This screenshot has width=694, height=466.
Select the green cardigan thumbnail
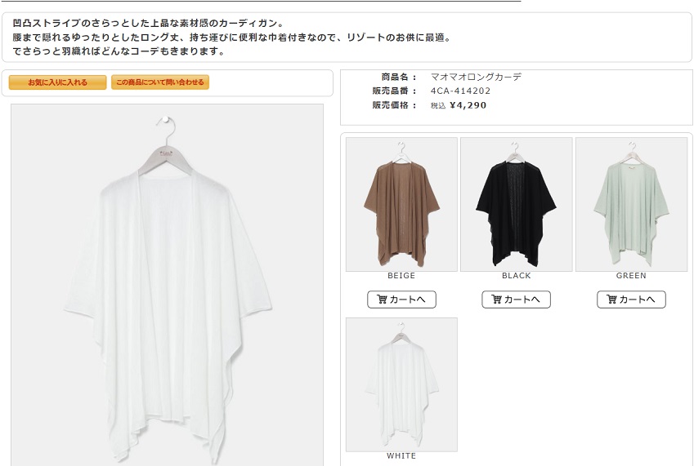[x=631, y=205]
